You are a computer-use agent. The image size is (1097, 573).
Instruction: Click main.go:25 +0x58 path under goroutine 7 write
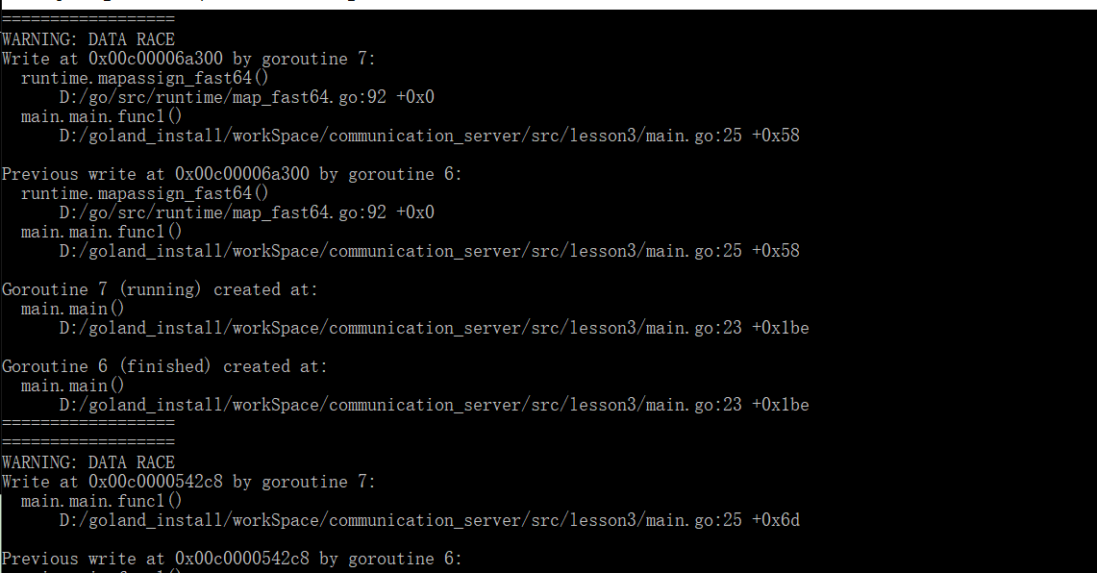(x=429, y=136)
